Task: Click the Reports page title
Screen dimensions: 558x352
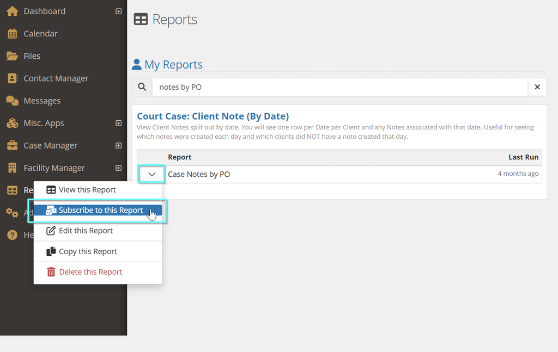Action: coord(175,20)
